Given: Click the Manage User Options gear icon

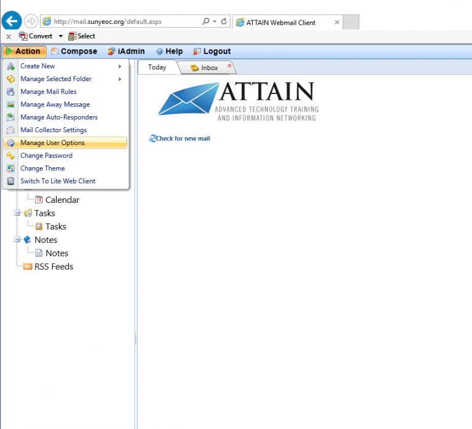Looking at the screenshot, I should tap(10, 143).
